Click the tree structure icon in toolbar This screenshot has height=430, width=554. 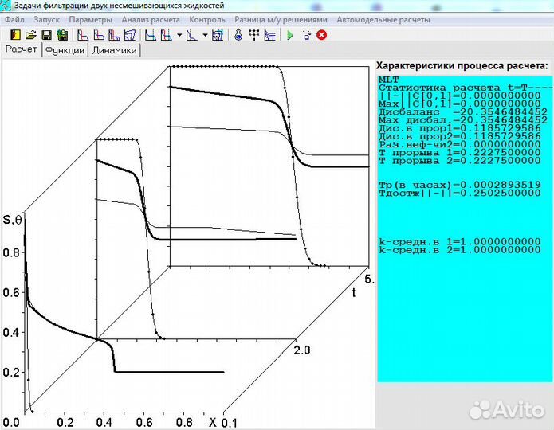click(x=253, y=35)
